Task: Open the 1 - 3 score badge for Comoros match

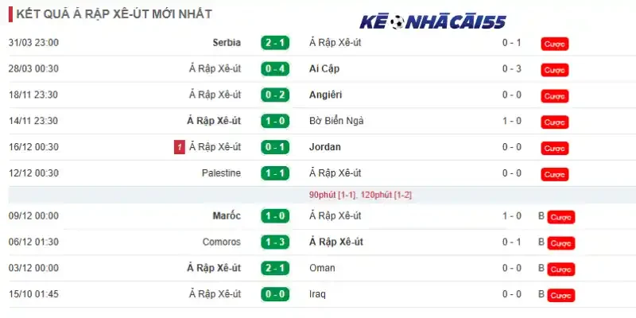Action: click(275, 242)
